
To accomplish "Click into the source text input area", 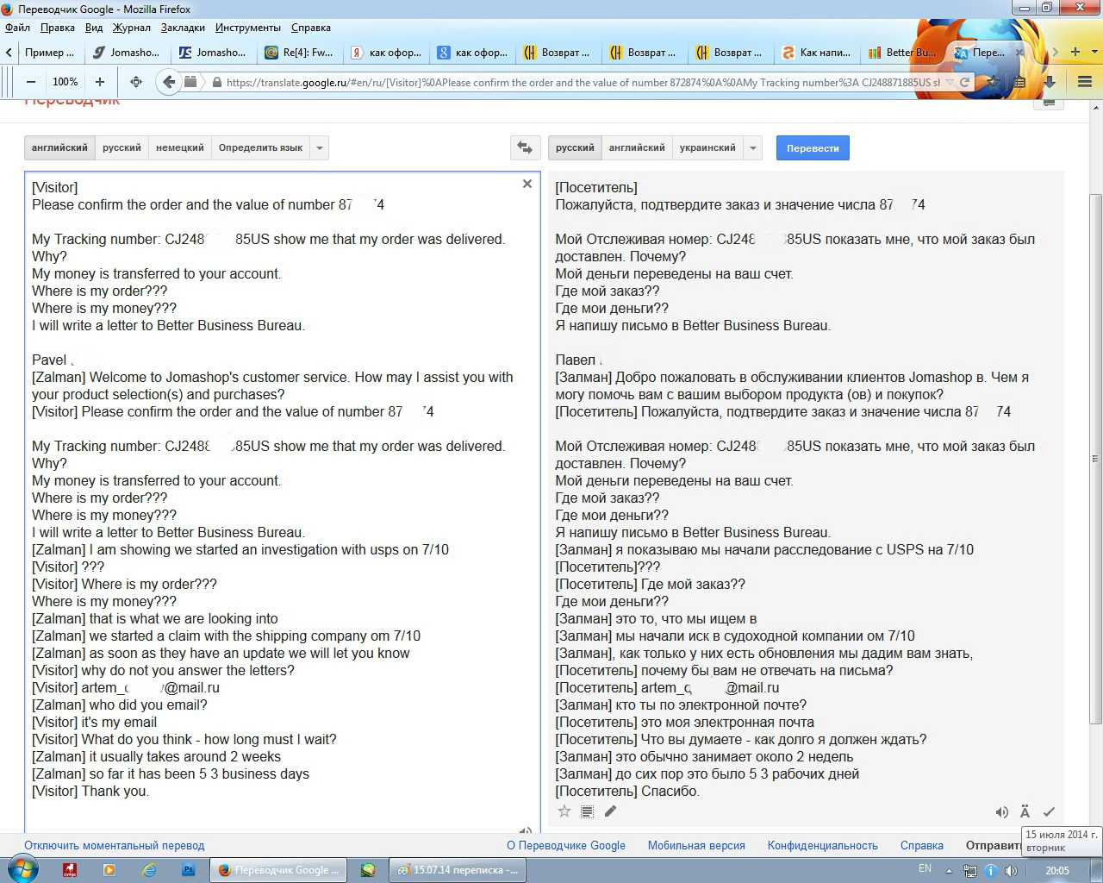I will (276, 811).
